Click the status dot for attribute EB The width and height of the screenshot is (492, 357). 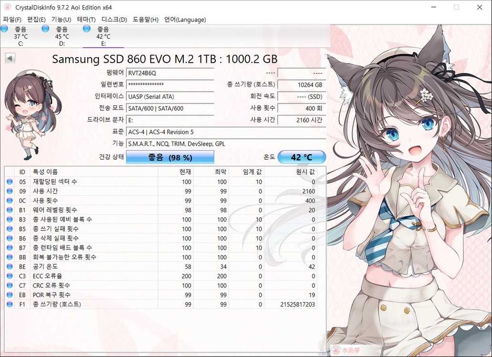pos(10,295)
